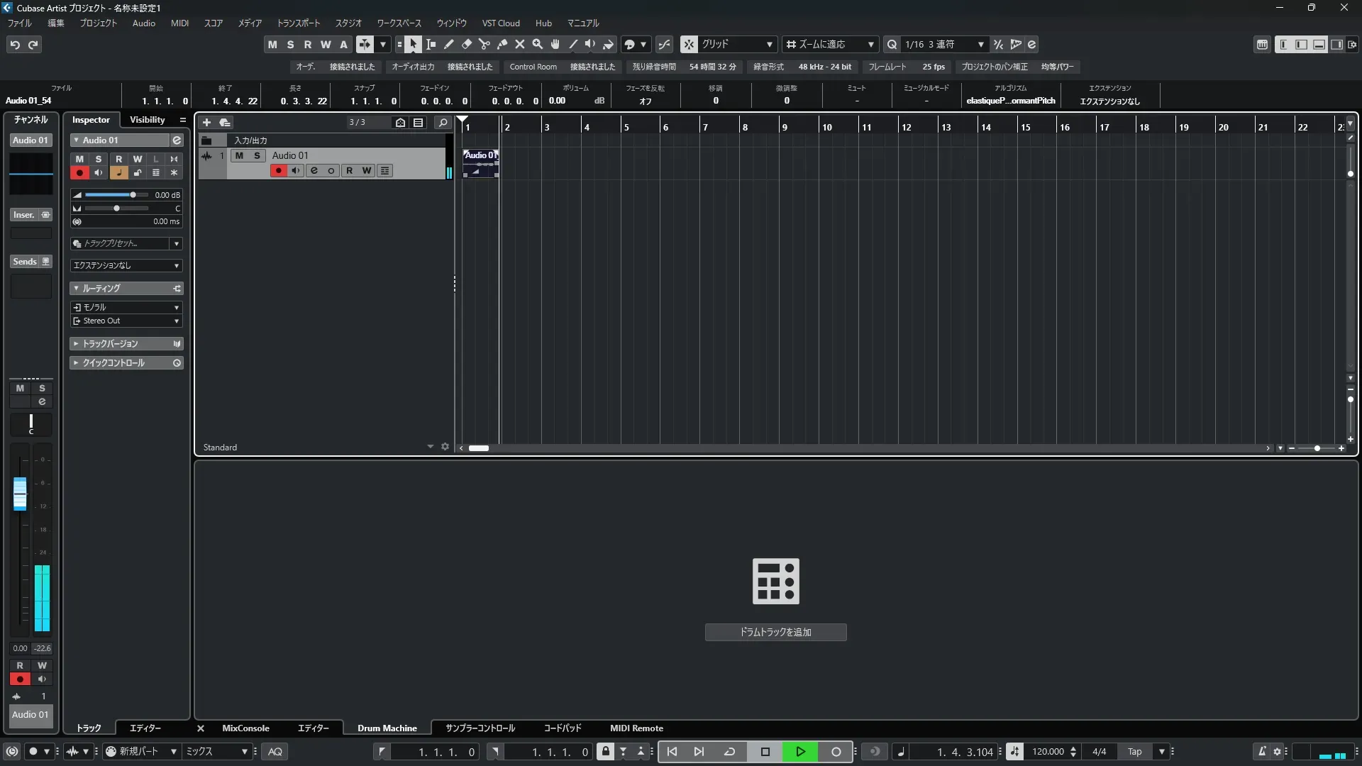This screenshot has width=1362, height=766.
Task: Select the Eraser tool in toolbar
Action: [x=466, y=44]
